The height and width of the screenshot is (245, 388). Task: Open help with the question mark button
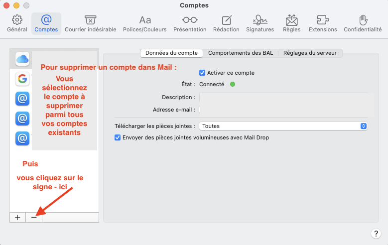pyautogui.click(x=376, y=233)
